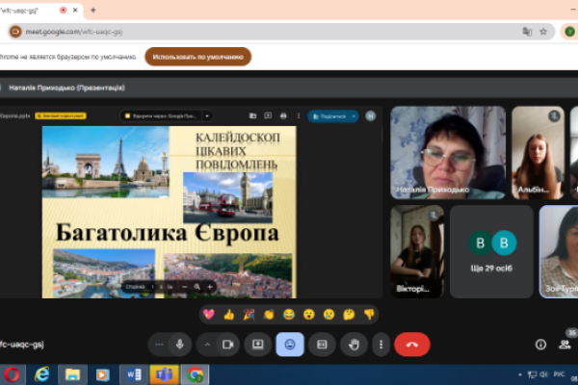
Task: Toggle the raise hand button
Action: [x=355, y=344]
